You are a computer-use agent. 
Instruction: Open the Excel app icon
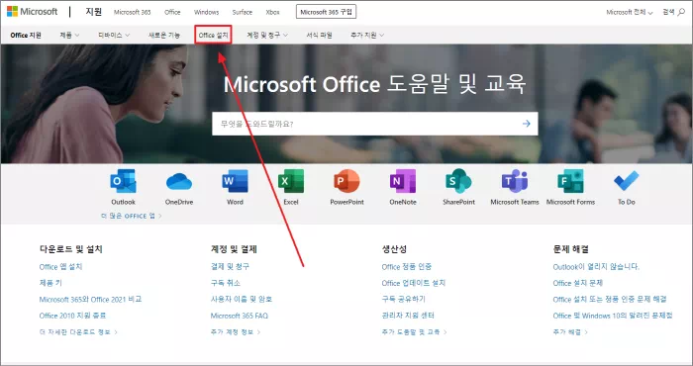click(x=291, y=181)
